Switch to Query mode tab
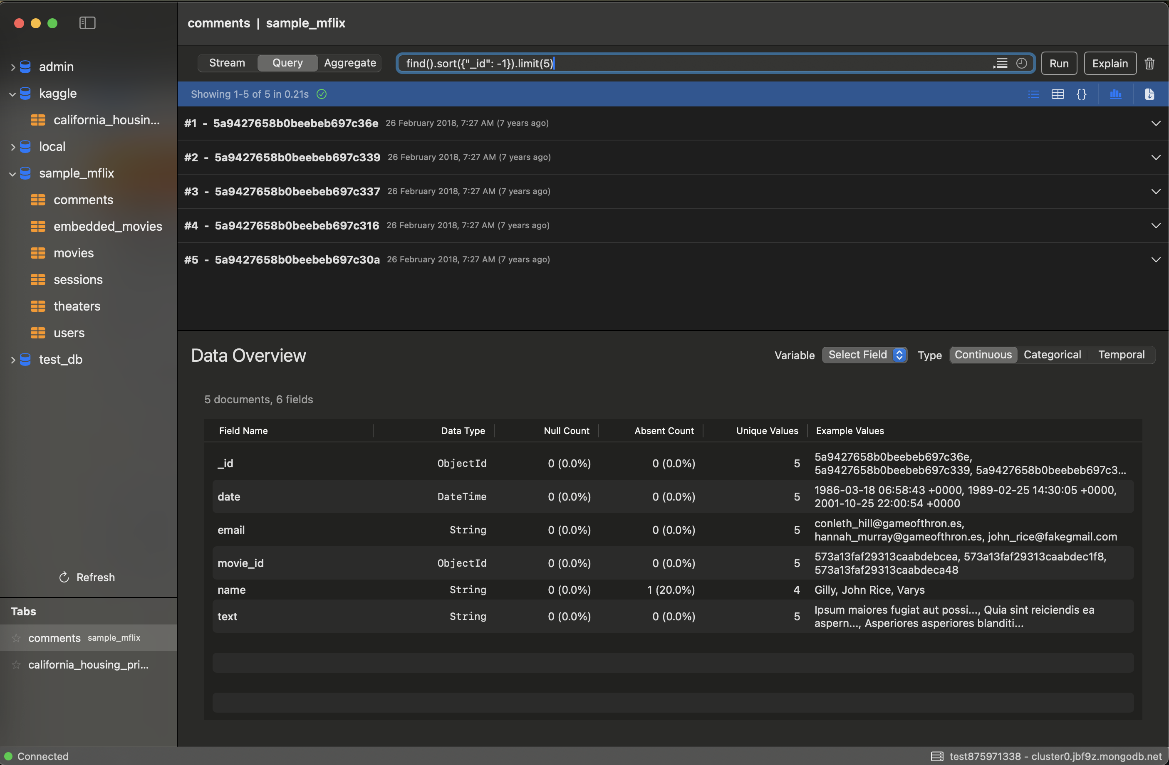 (287, 63)
